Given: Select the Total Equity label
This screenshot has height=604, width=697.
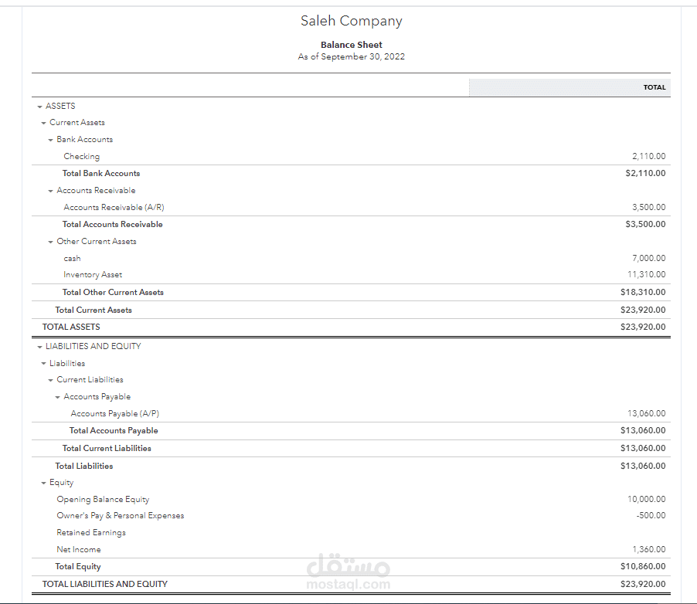Looking at the screenshot, I should pyautogui.click(x=78, y=567).
